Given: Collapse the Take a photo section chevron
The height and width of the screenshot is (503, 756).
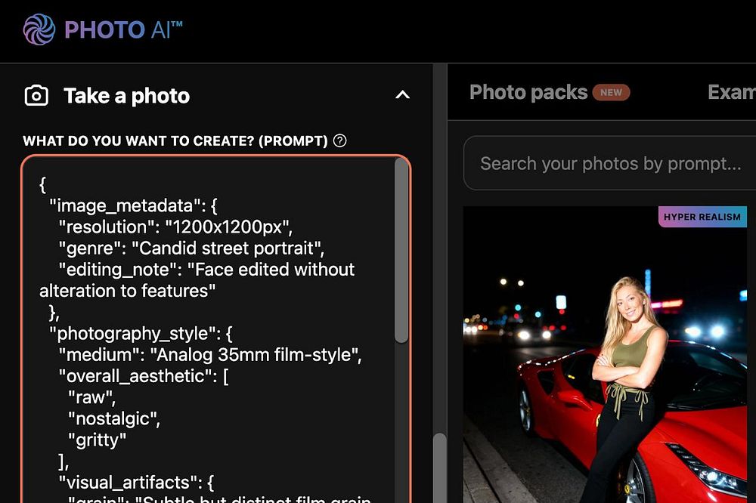Looking at the screenshot, I should pos(402,95).
